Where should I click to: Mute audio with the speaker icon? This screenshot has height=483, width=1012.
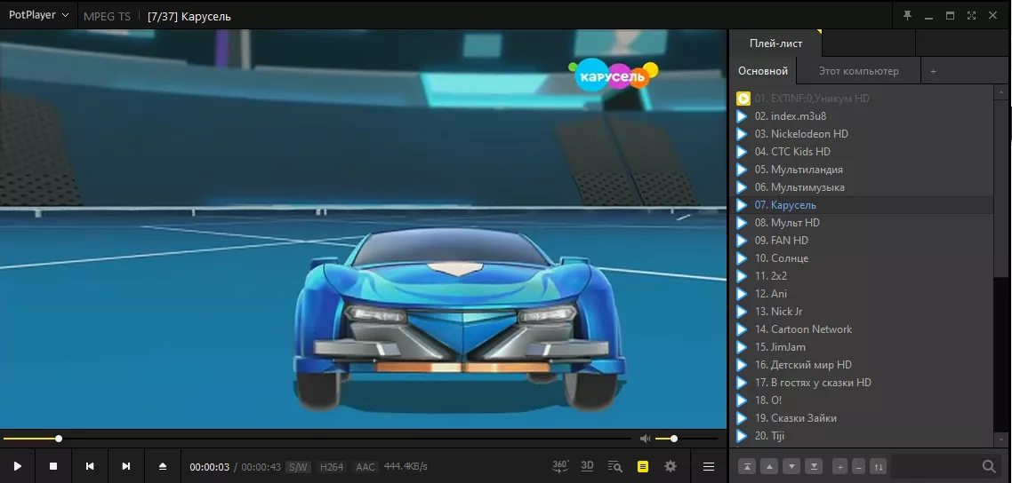pyautogui.click(x=645, y=439)
